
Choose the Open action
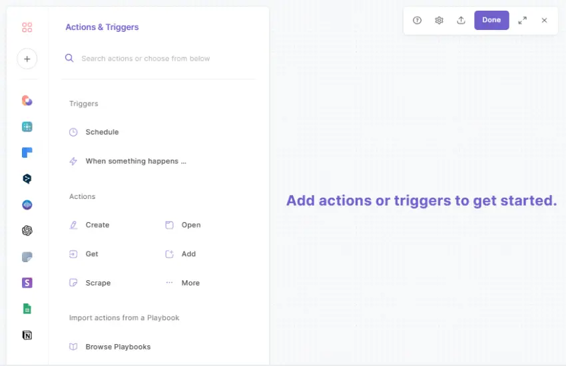click(183, 225)
